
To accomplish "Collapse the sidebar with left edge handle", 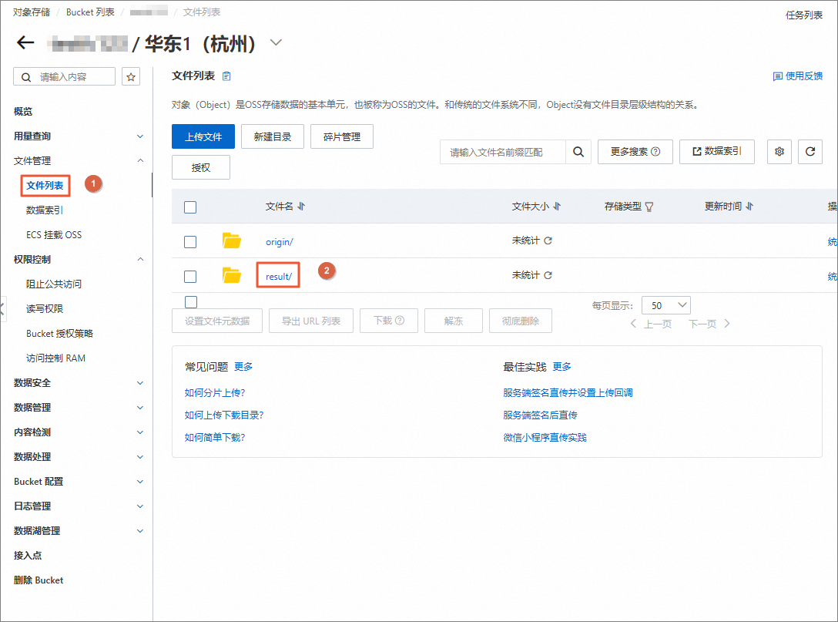I will (x=2, y=308).
